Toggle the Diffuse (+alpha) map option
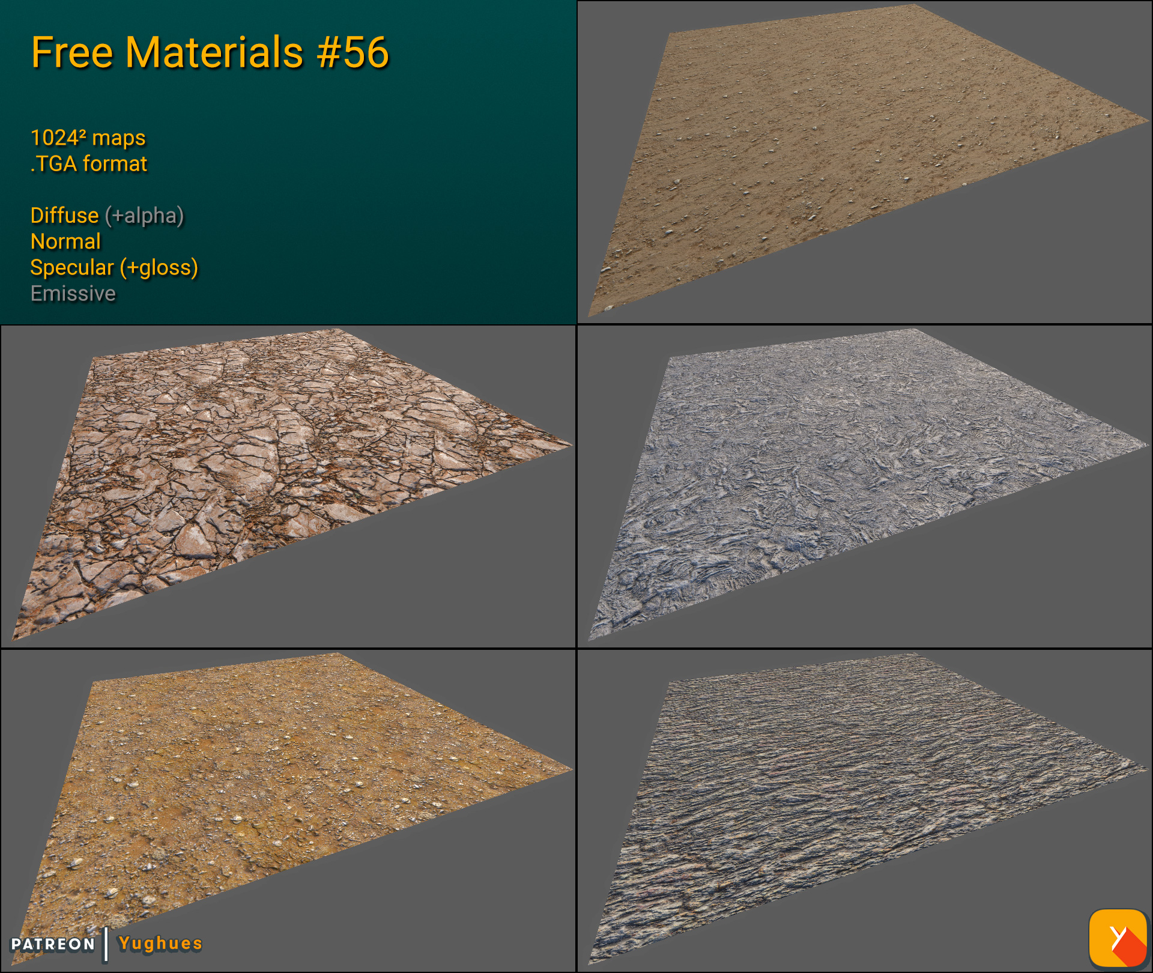1153x973 pixels. tap(107, 216)
